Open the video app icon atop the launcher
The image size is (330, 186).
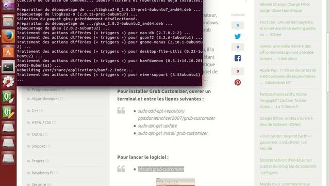8,6
